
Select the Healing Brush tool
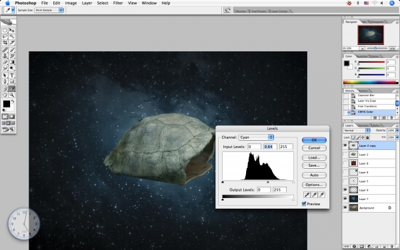[5, 50]
